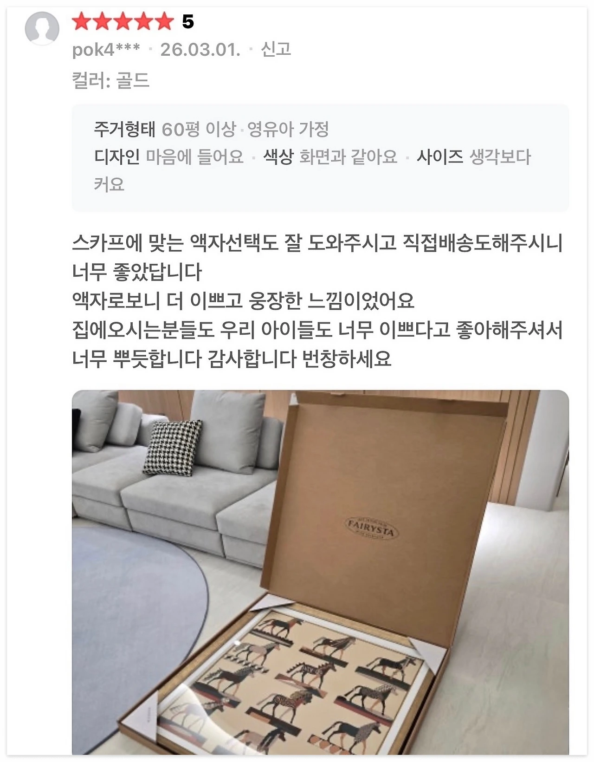
Task: Click the FAIRYSTA logo on the box
Action: click(370, 529)
